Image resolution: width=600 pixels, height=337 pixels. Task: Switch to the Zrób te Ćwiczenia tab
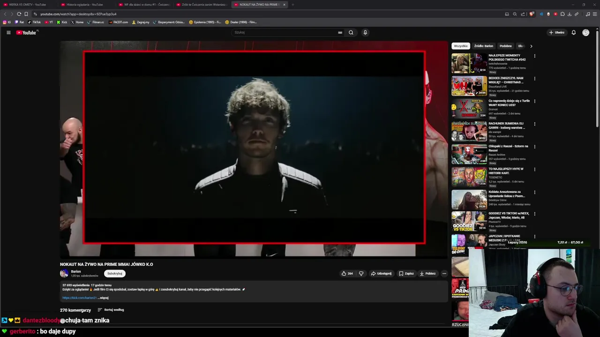click(x=202, y=5)
